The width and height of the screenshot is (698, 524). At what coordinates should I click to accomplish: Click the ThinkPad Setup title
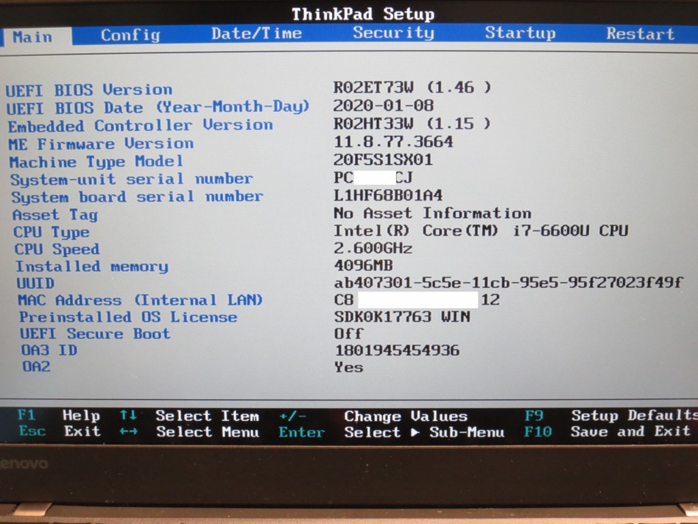[363, 14]
